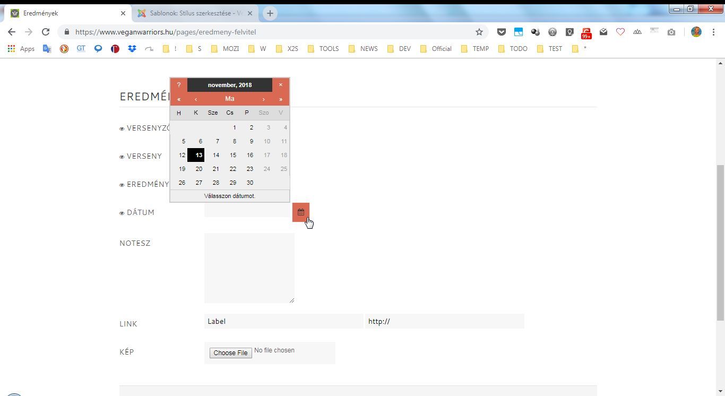Pick November 22 in the calendar
Screen dimensions: 725x396
tap(232, 169)
